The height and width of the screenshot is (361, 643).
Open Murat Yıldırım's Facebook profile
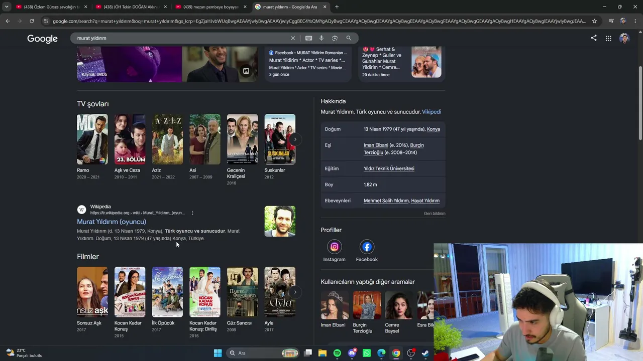pos(367,251)
